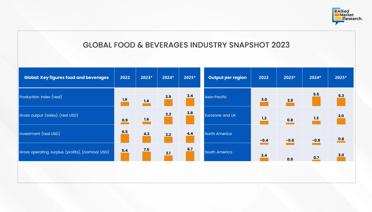
Task: Select the Investment (real USD) row label
Action: coord(40,134)
